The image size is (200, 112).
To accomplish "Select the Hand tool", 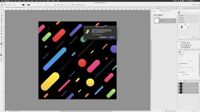I will pos(2,48).
